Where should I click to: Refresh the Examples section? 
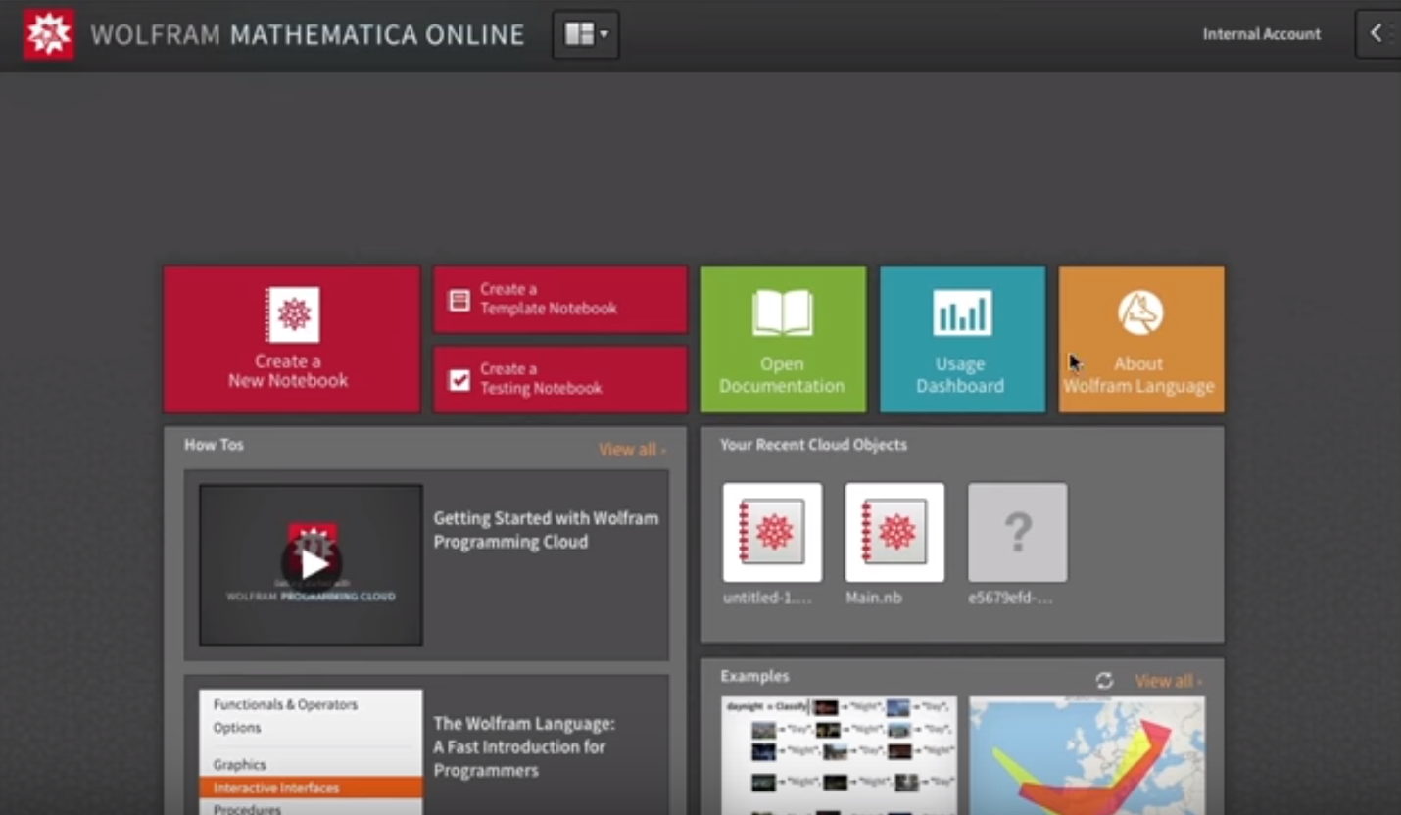click(x=1104, y=681)
